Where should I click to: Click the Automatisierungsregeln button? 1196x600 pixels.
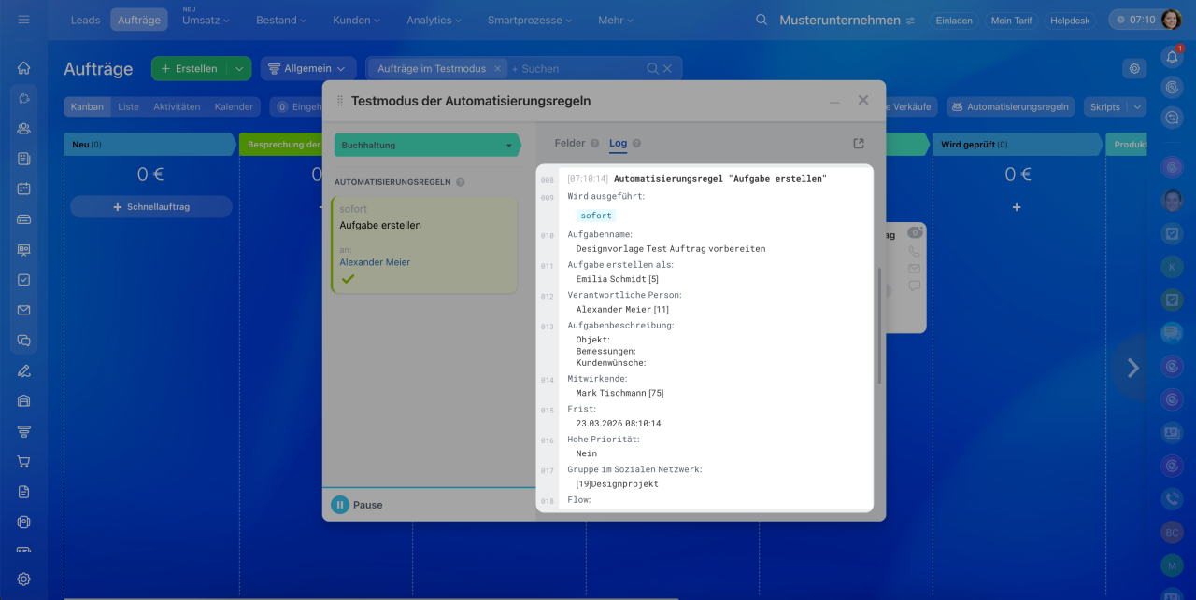click(1010, 106)
